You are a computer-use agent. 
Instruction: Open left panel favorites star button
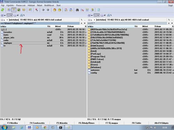[x=81, y=23]
